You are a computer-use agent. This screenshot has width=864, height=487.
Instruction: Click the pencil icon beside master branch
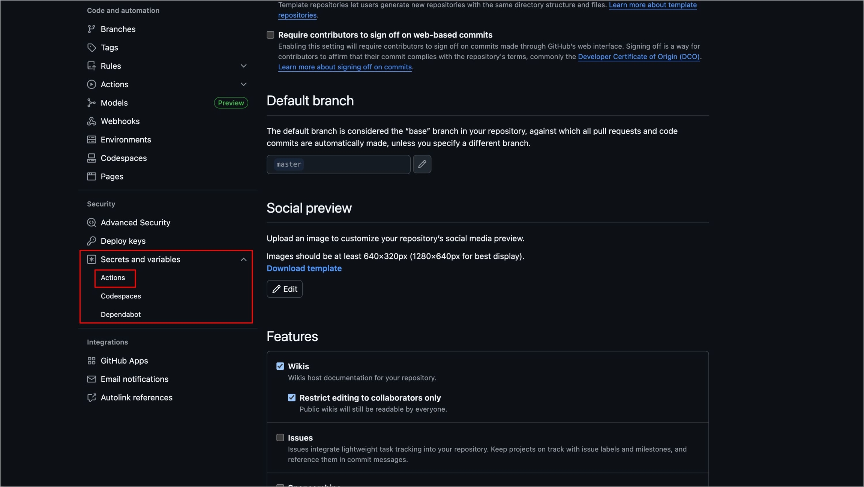pos(422,164)
